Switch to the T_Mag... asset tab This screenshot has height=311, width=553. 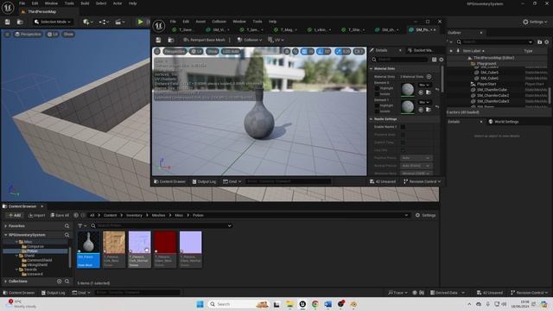click(x=286, y=30)
